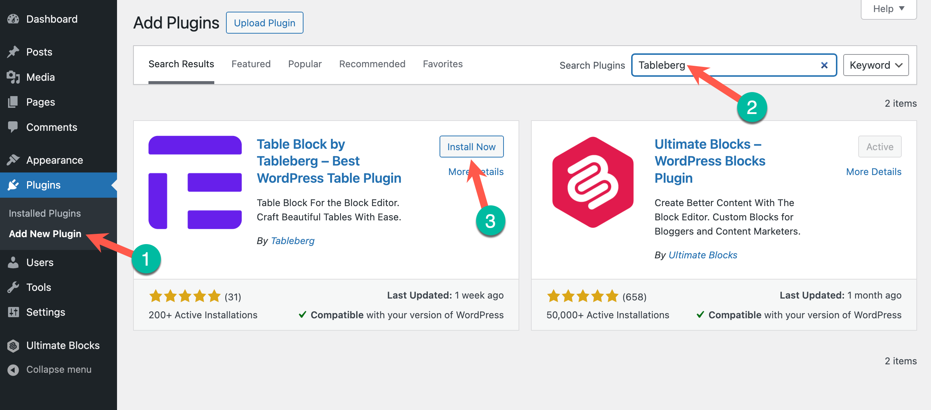The height and width of the screenshot is (410, 931).
Task: Click the Users person icon
Action: pos(13,262)
